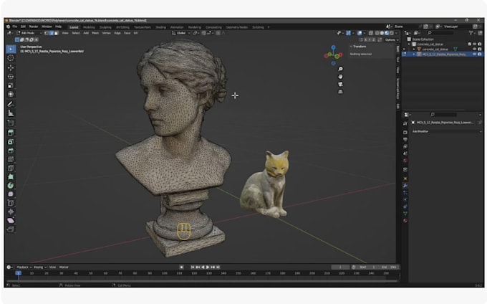Screen dimensions: 487x304
Task: Switch to rendered viewport shading
Action: (391, 33)
